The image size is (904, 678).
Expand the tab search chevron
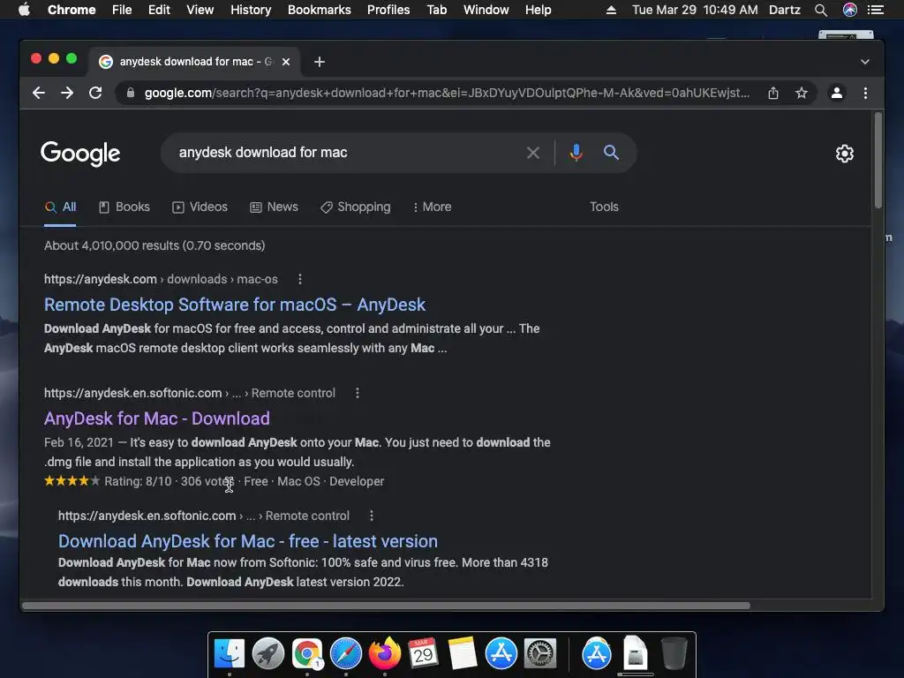click(865, 62)
